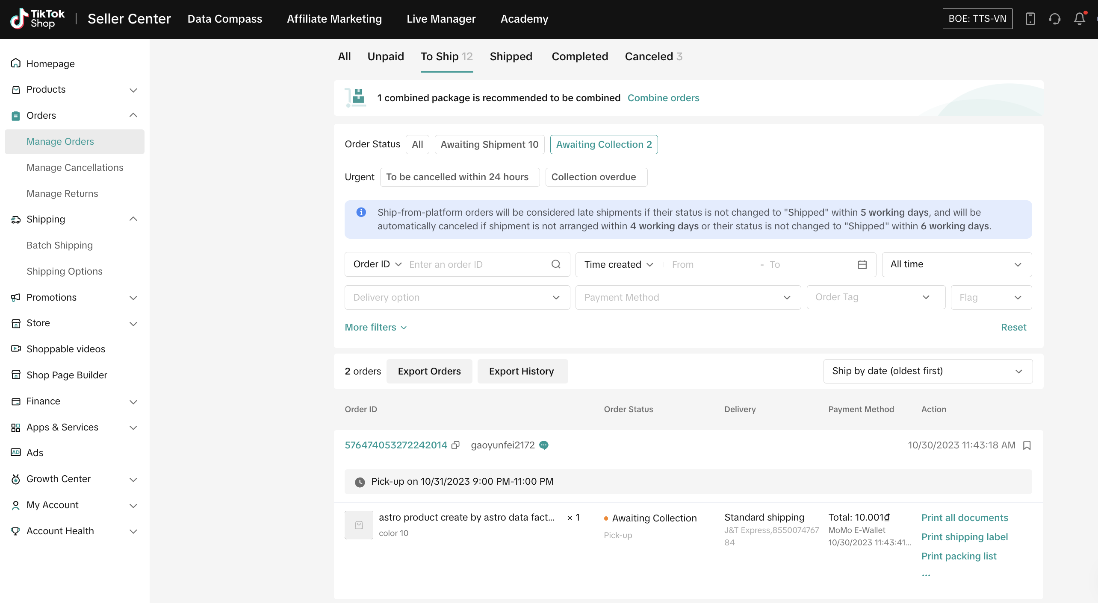Click Print packing list link
The image size is (1098, 603).
(959, 556)
